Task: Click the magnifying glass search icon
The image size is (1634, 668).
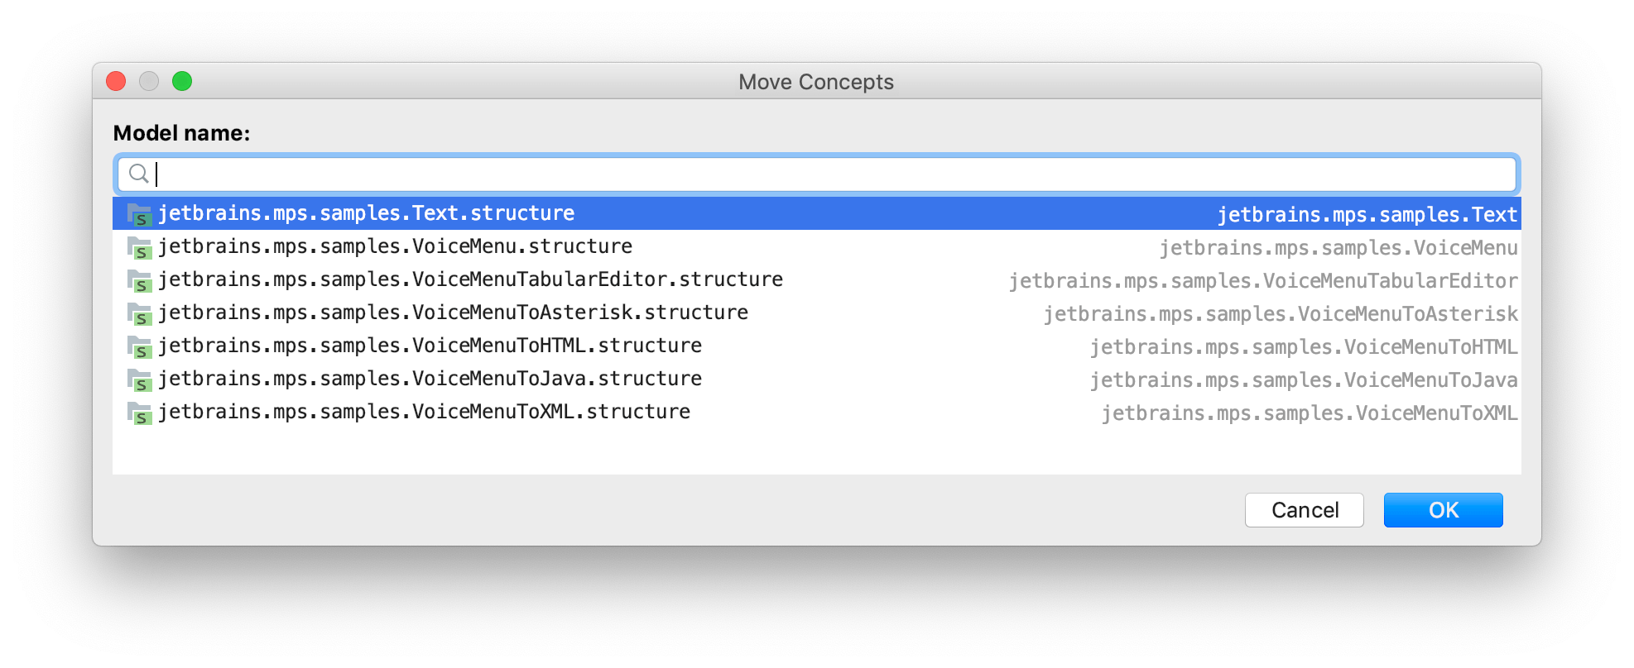Action: tap(138, 174)
